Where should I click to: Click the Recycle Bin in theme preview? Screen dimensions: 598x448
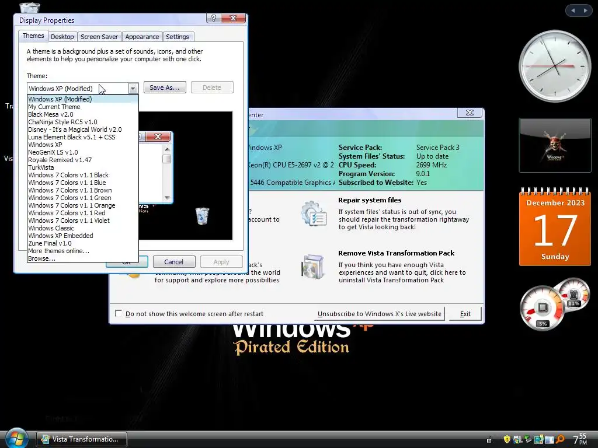coord(202,216)
